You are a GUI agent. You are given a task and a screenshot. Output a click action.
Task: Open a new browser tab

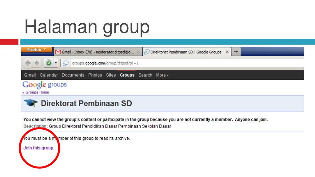236,52
